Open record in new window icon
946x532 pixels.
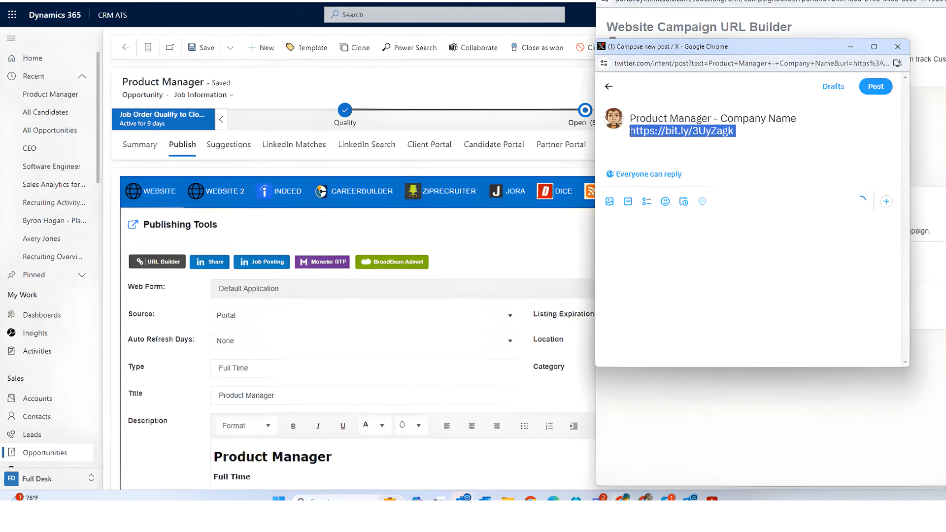(169, 47)
